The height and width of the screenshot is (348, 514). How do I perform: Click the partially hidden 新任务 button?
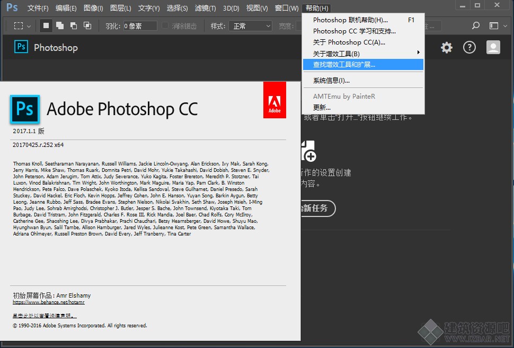[318, 208]
